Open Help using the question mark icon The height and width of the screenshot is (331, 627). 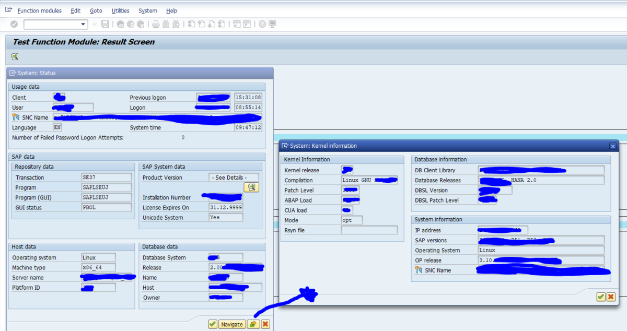pyautogui.click(x=262, y=24)
